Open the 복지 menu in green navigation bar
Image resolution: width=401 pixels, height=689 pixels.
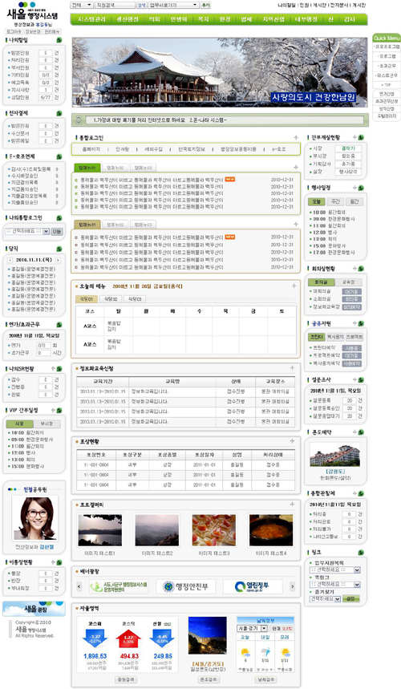point(203,19)
